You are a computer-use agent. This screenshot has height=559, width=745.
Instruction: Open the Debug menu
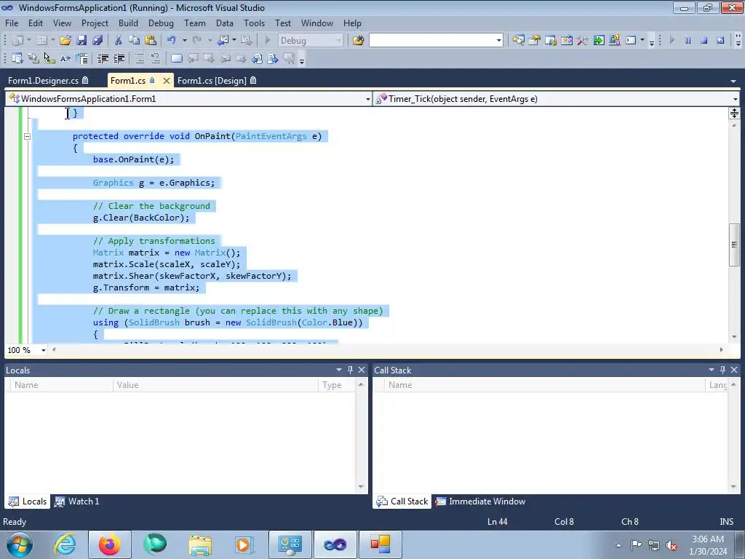click(x=161, y=23)
